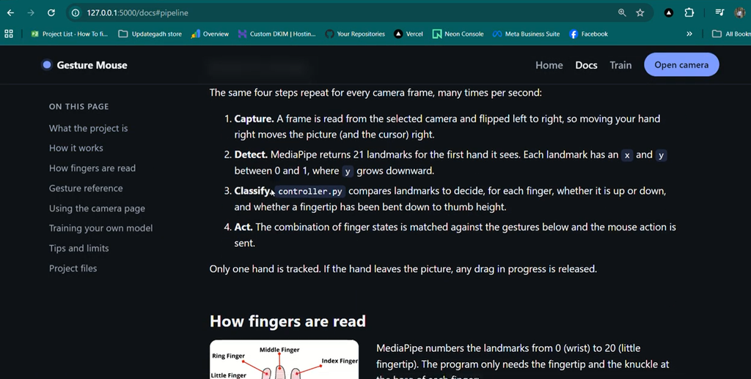Click the Gesture Mouse site title

pyautogui.click(x=92, y=65)
